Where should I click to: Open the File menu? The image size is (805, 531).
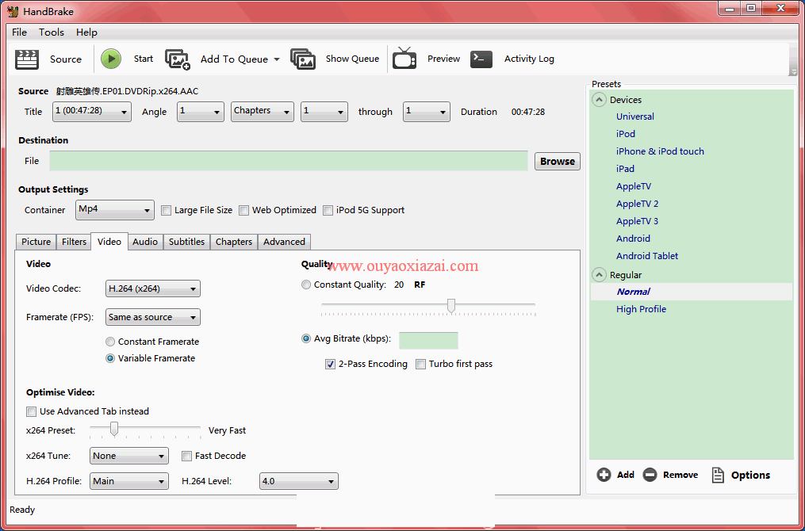[20, 32]
